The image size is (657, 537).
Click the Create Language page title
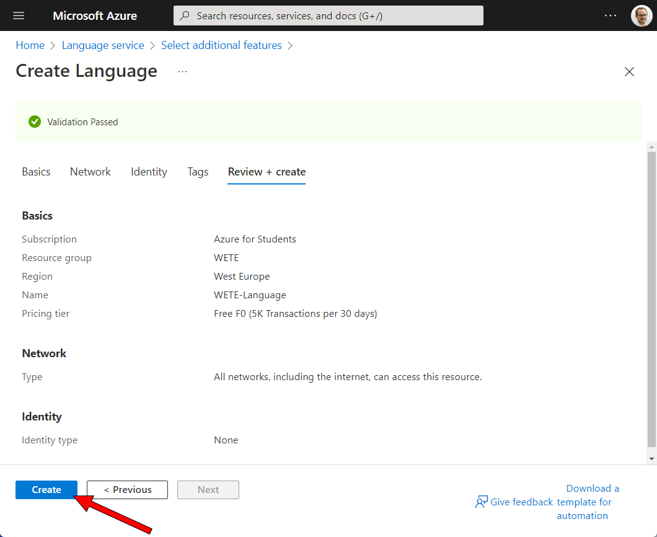(x=86, y=71)
